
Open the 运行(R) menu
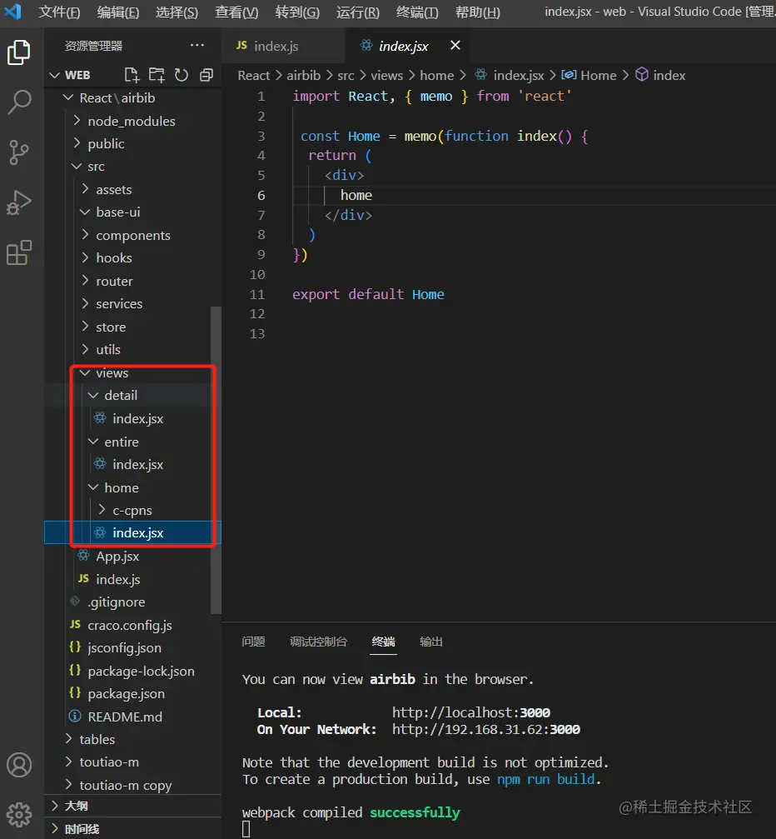(x=358, y=12)
